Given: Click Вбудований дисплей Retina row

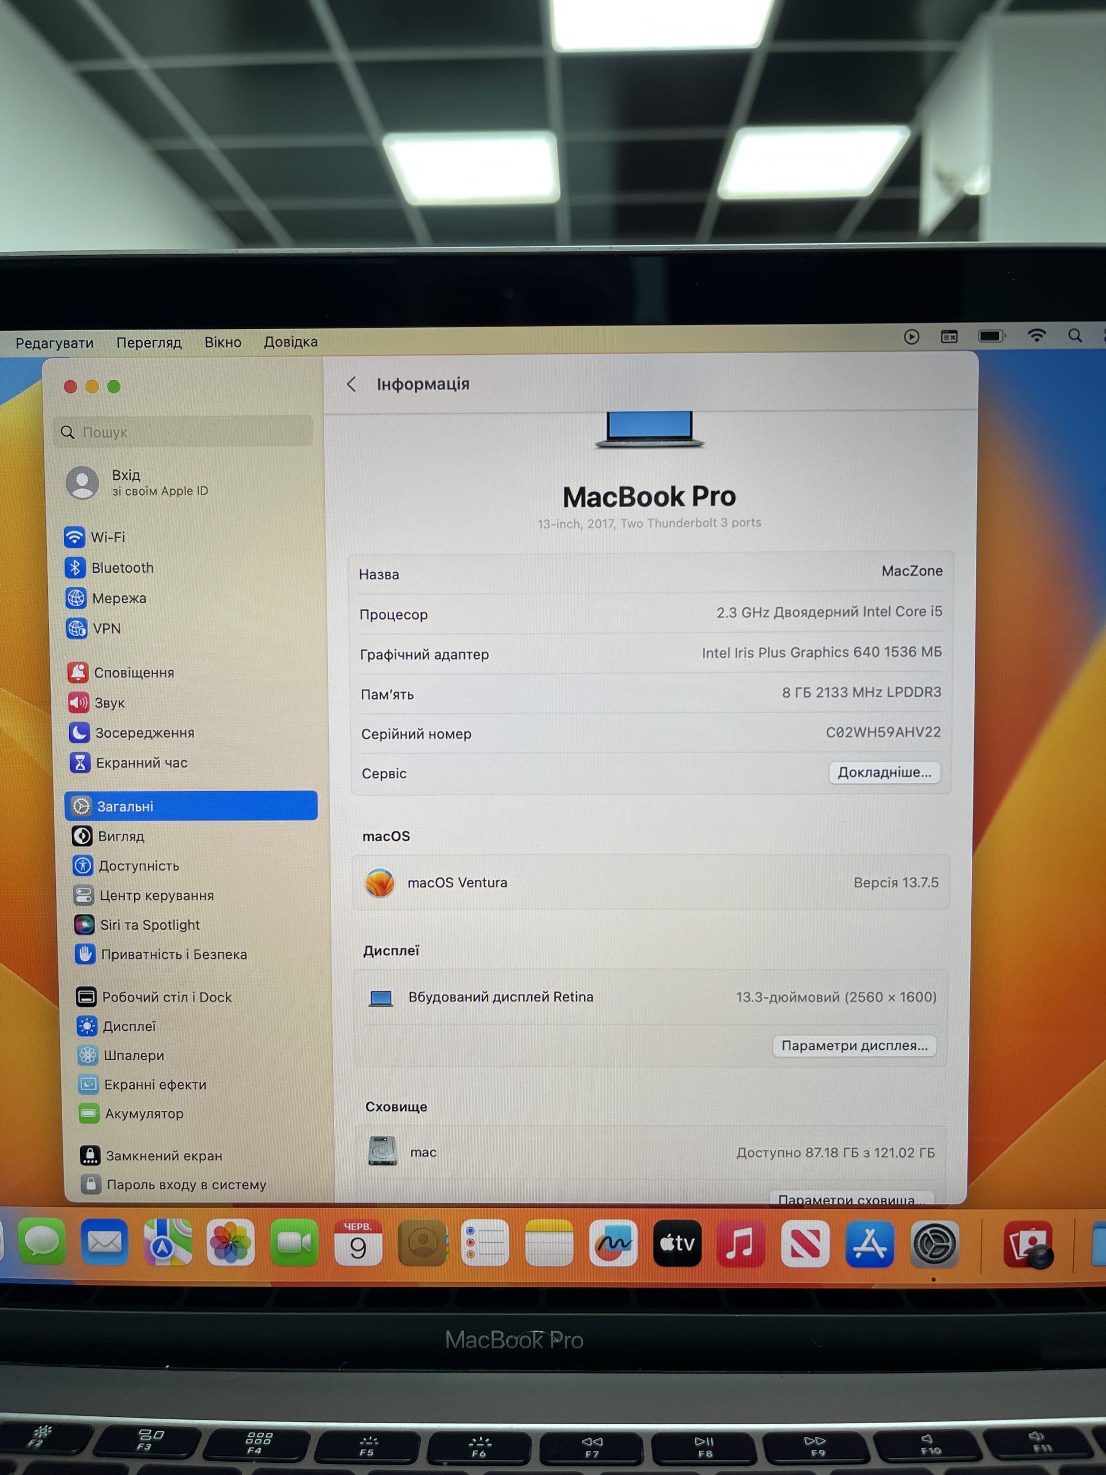Looking at the screenshot, I should (x=651, y=997).
